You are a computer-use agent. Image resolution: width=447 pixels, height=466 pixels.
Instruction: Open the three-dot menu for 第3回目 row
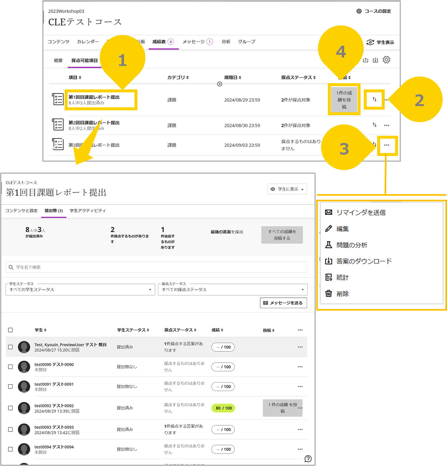(387, 145)
